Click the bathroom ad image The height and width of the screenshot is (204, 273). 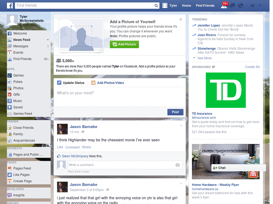pyautogui.click(x=226, y=162)
